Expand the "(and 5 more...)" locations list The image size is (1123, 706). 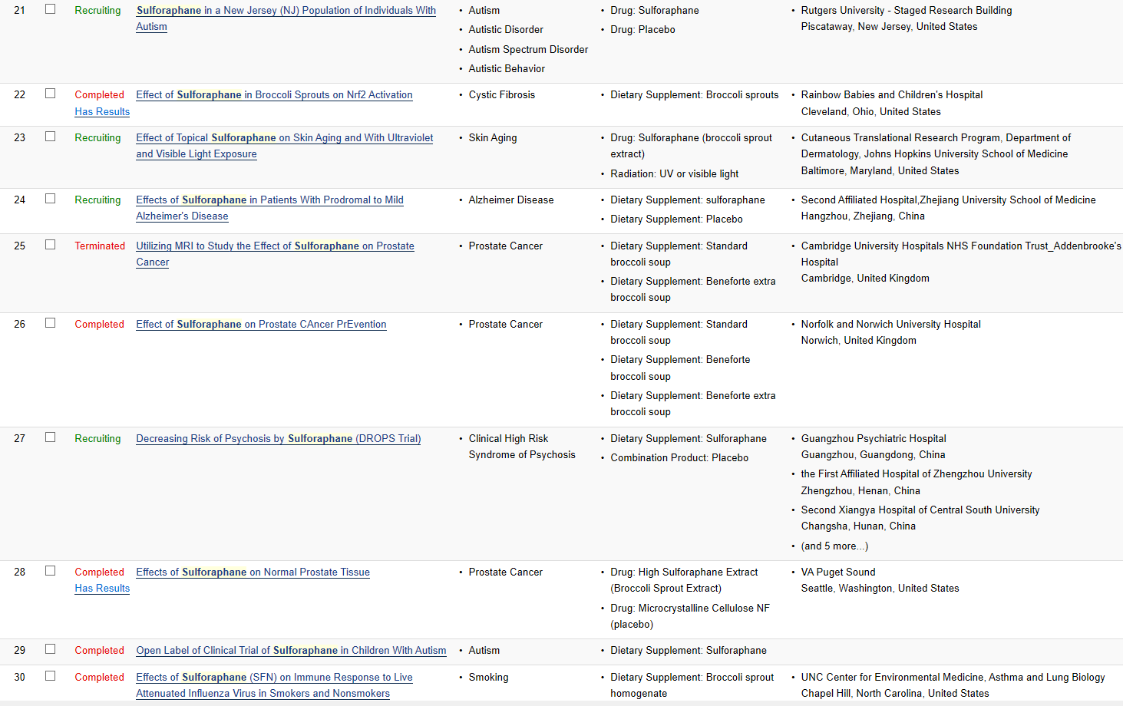coord(834,546)
